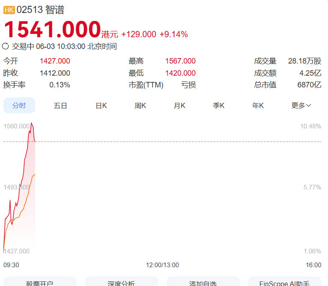Click the 换手率 value 0.13%

point(59,85)
